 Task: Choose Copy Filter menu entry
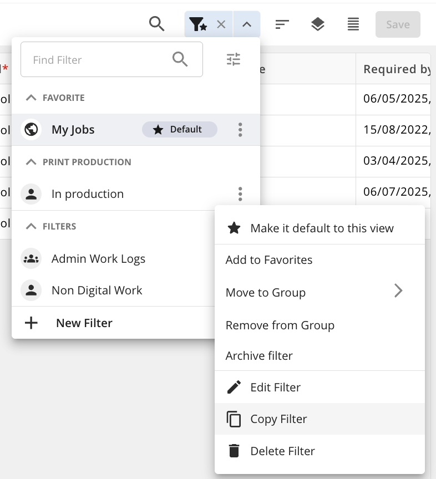[x=320, y=419]
